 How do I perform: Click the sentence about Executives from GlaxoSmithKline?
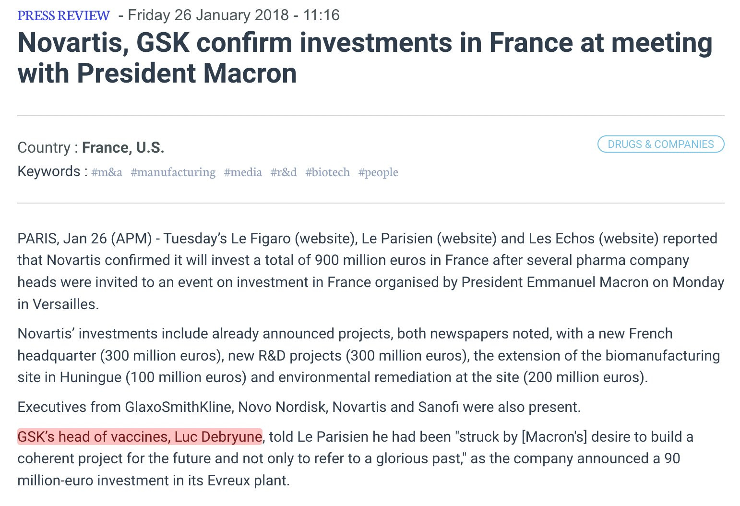pyautogui.click(x=299, y=407)
